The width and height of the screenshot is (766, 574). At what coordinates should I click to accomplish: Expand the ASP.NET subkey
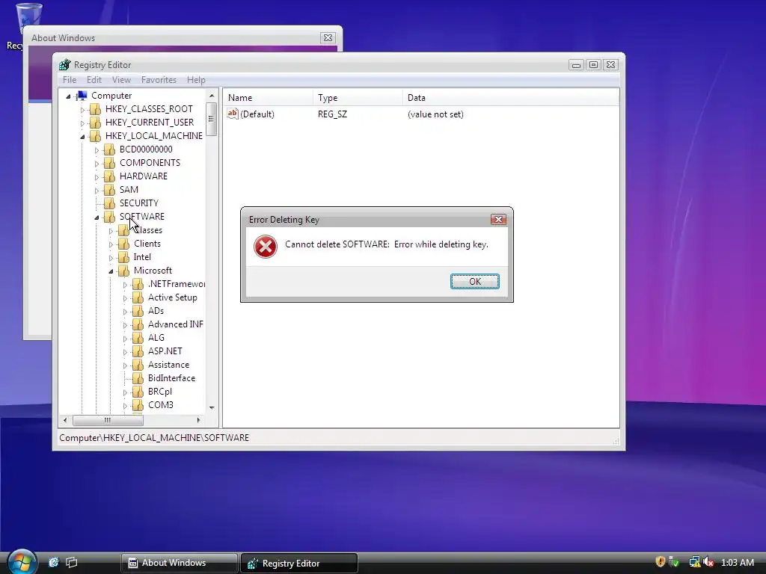click(125, 352)
